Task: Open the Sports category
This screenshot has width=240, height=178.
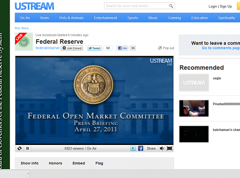Action: 133,18
